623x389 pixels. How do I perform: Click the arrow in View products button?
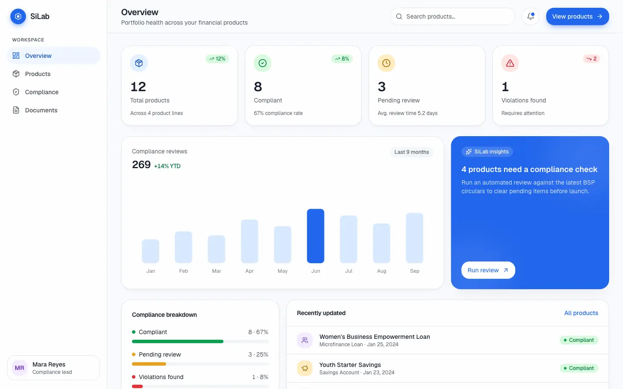click(x=600, y=16)
